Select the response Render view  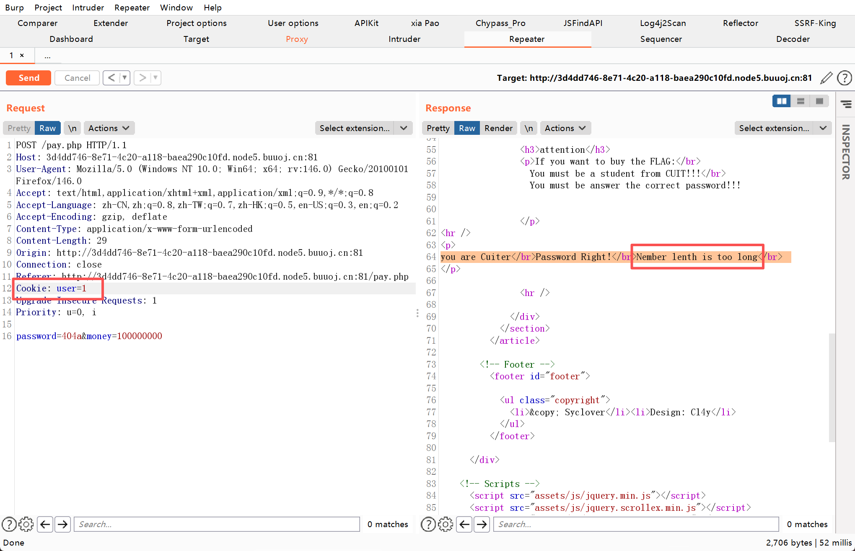pyautogui.click(x=498, y=128)
